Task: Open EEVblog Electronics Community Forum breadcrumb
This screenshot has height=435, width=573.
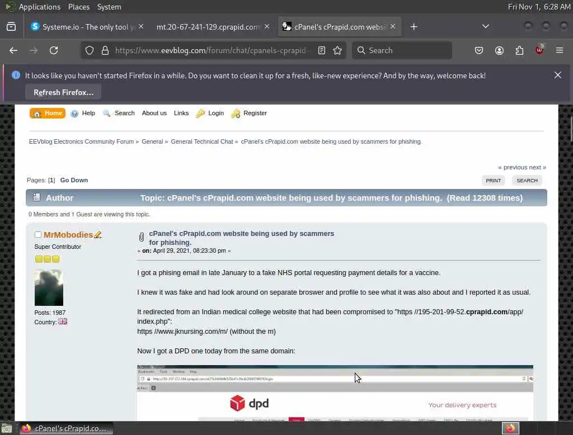Action: (81, 141)
